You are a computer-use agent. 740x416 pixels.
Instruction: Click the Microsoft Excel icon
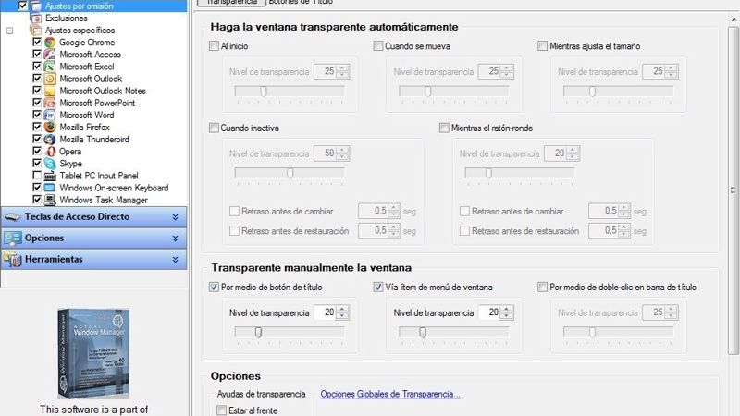tap(50, 67)
